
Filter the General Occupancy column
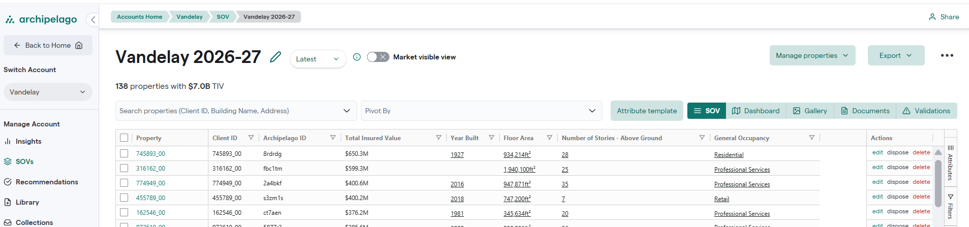point(812,138)
